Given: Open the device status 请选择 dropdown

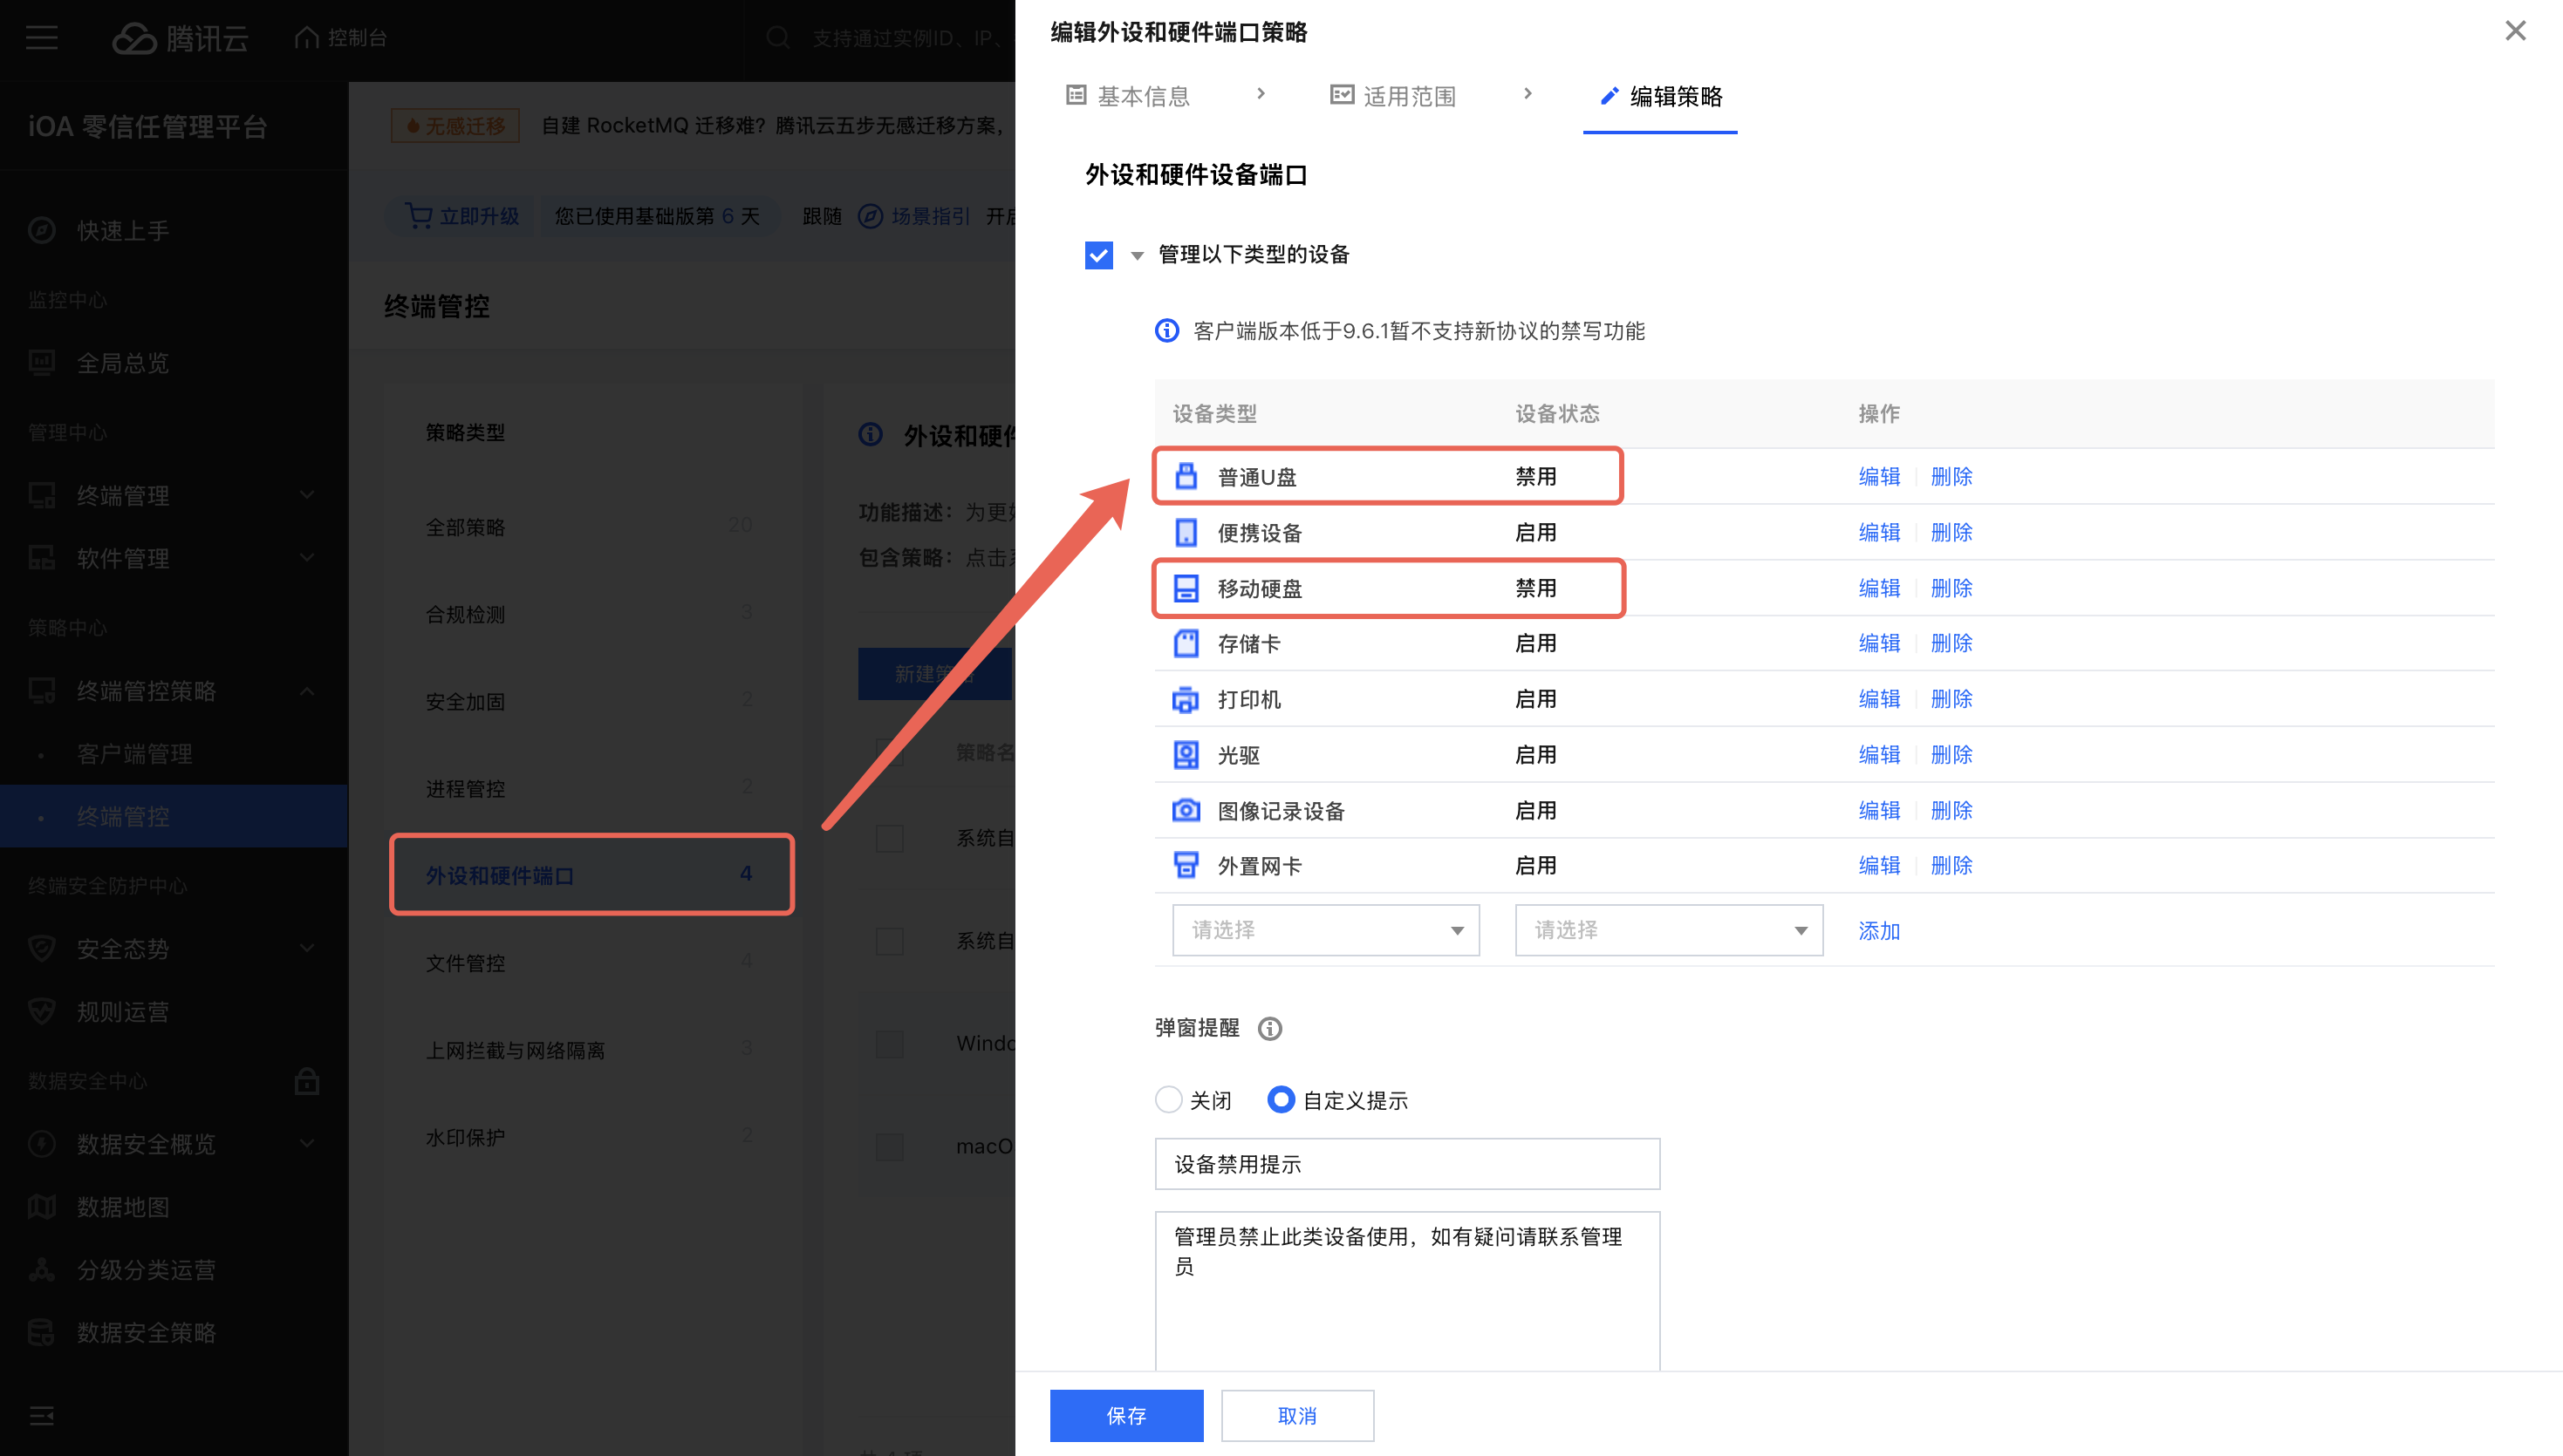Looking at the screenshot, I should point(1668,930).
